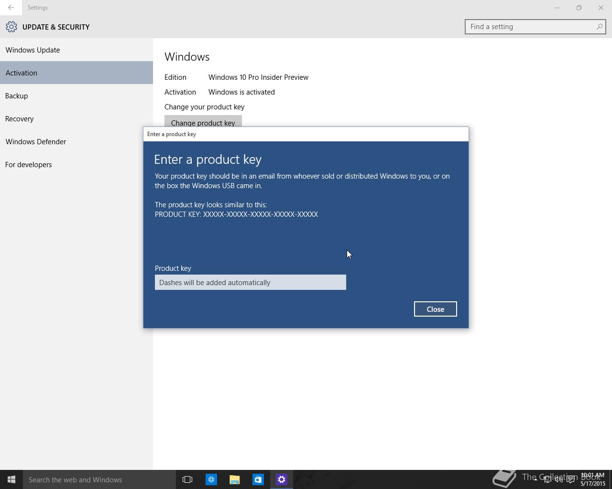
Task: Close the Settings window
Action: click(x=601, y=8)
